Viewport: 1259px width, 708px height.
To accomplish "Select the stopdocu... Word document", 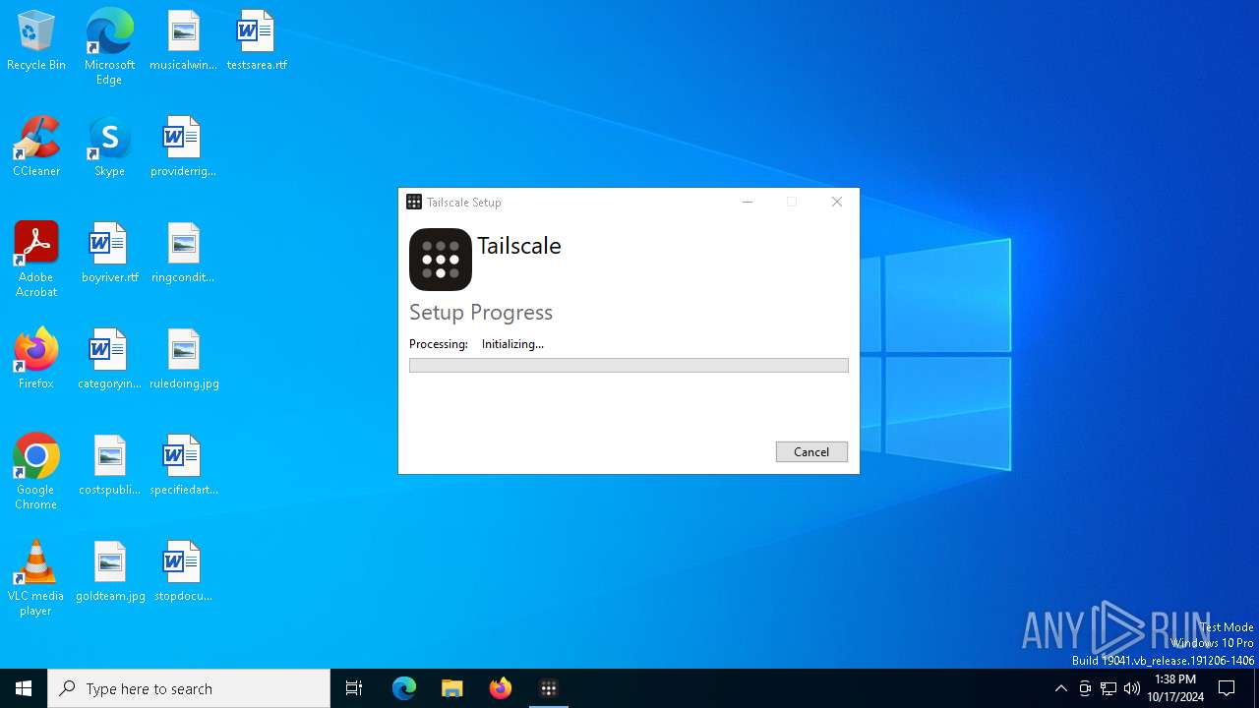I will pos(183,572).
